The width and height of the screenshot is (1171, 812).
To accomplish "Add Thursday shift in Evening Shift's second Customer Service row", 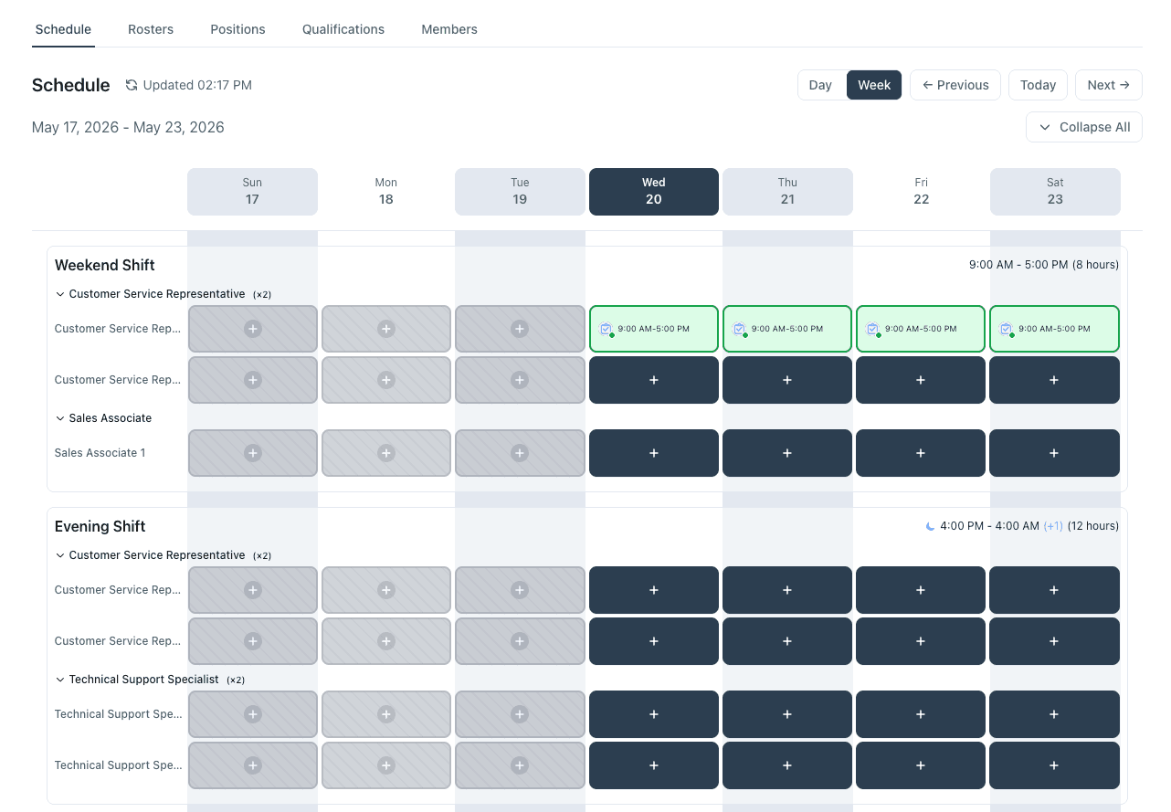I will (x=787, y=641).
